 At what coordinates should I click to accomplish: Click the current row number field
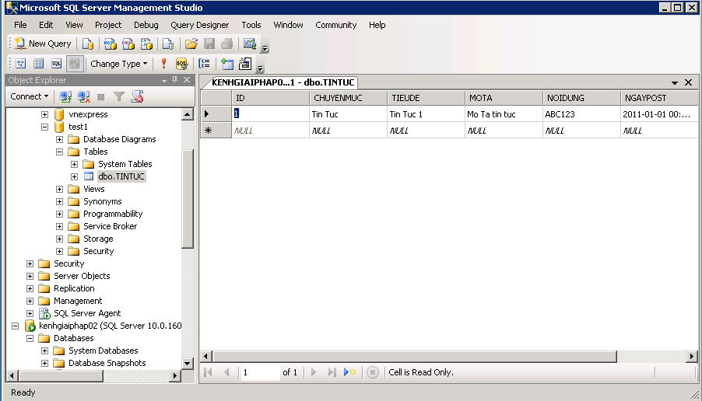[260, 372]
